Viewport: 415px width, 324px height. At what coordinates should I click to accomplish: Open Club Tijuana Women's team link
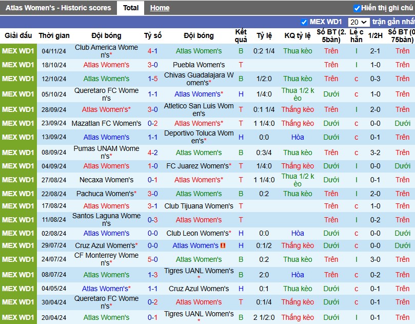(199, 206)
